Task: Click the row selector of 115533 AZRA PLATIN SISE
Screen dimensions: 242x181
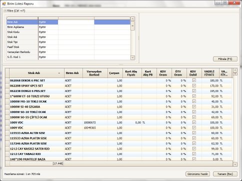Action: point(7,138)
